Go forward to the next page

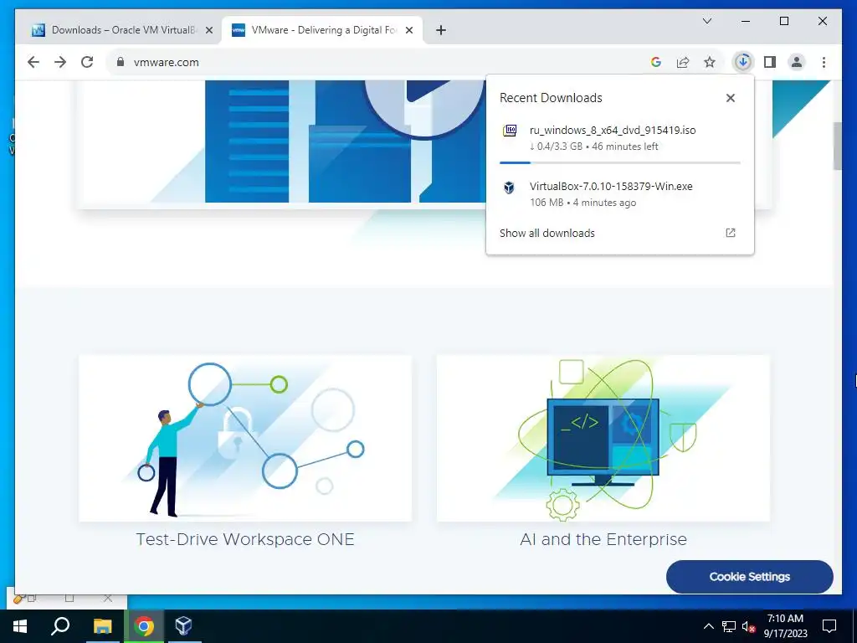(60, 62)
